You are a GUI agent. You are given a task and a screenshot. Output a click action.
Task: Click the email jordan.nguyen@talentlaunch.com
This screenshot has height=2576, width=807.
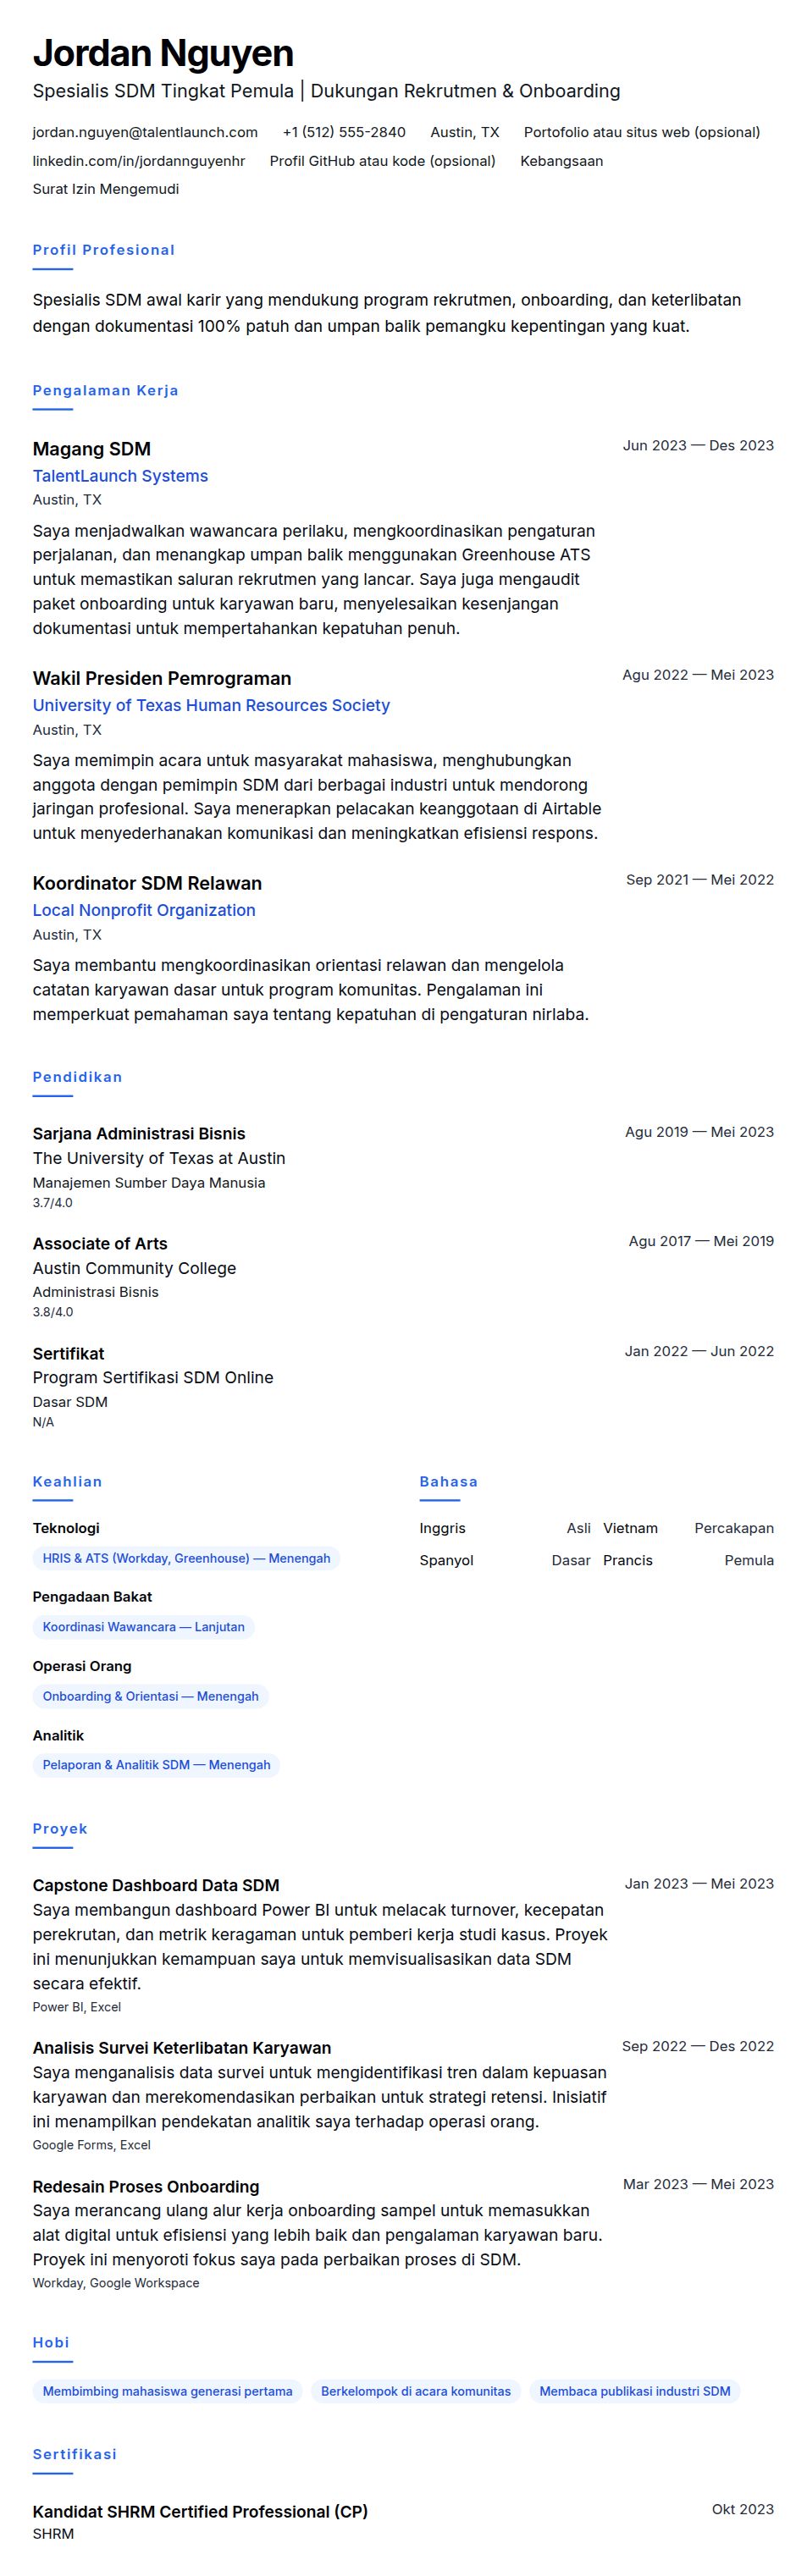coord(145,132)
